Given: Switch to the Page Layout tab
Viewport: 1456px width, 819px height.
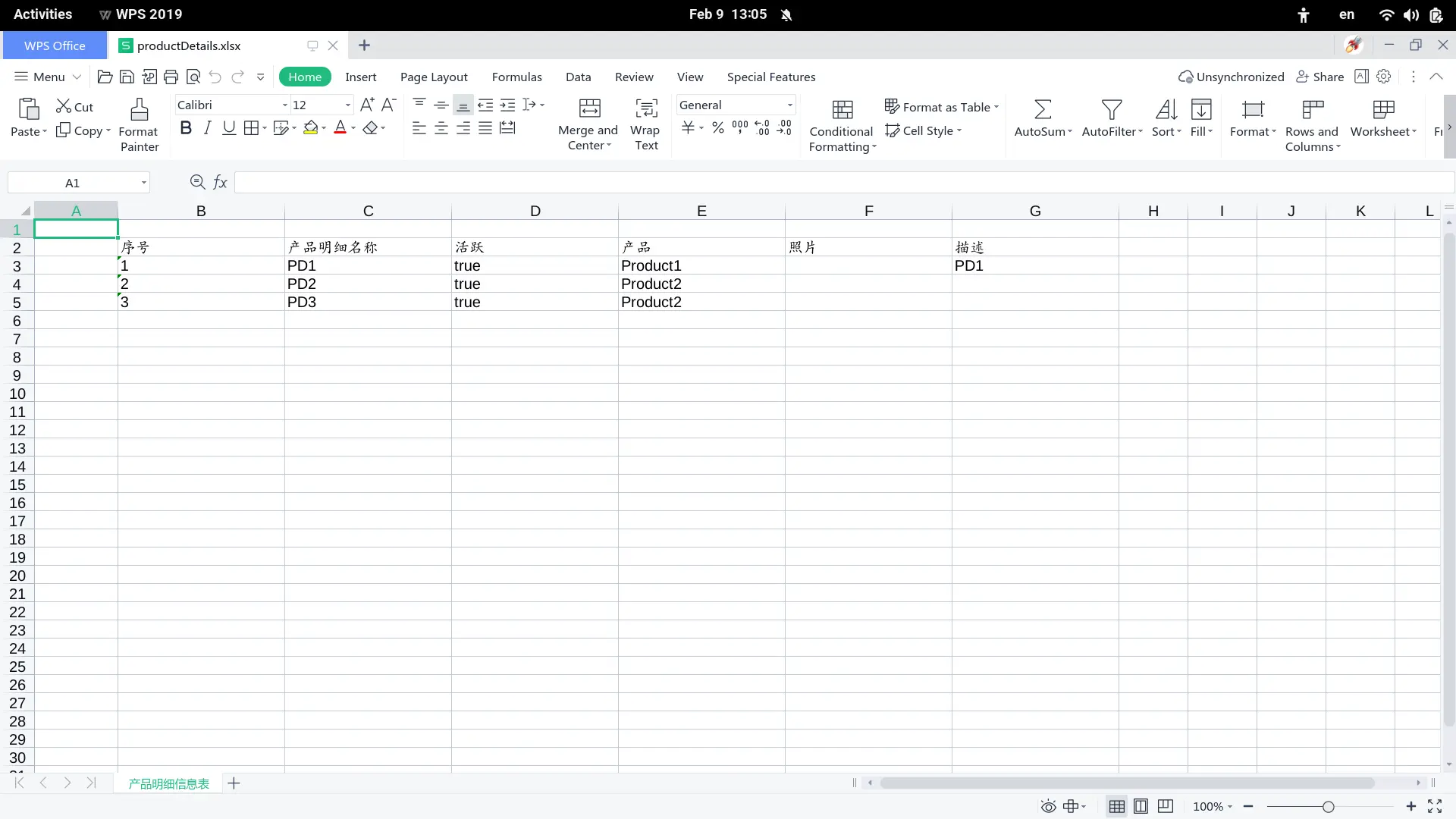Looking at the screenshot, I should [x=434, y=77].
